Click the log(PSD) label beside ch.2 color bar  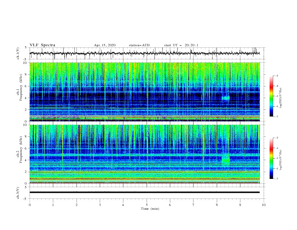281,160
